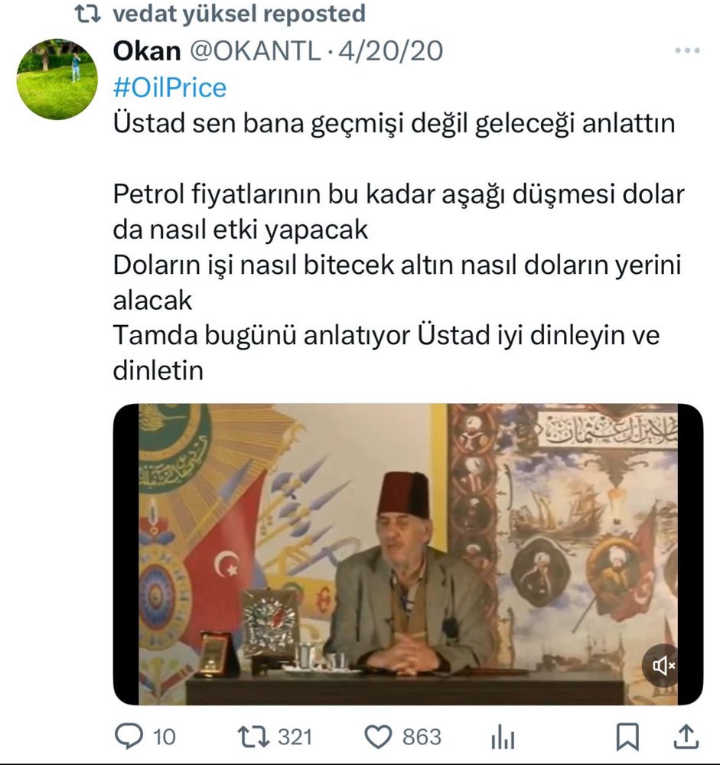The height and width of the screenshot is (765, 720).
Task: Click the repost count 321
Action: click(x=295, y=737)
